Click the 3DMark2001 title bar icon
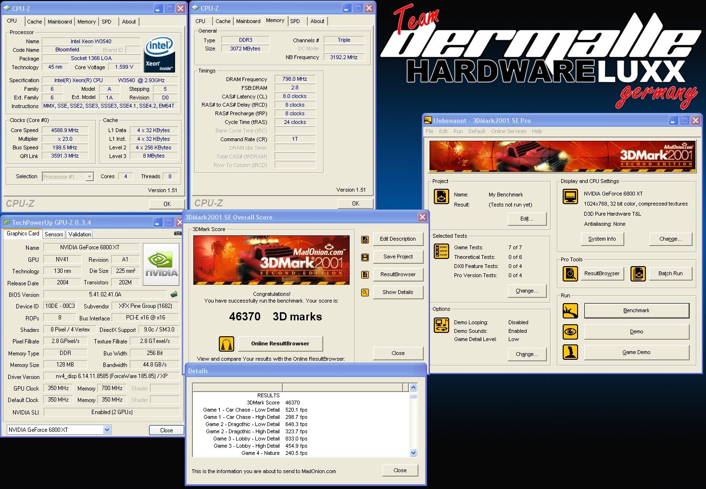The image size is (706, 489). 428,120
